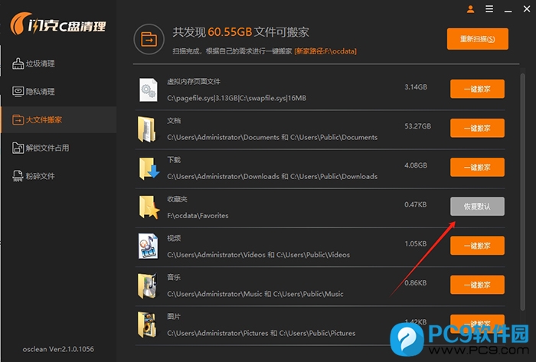This screenshot has width=536, height=362.
Task: Click the Documents path text
Action: click(272, 137)
